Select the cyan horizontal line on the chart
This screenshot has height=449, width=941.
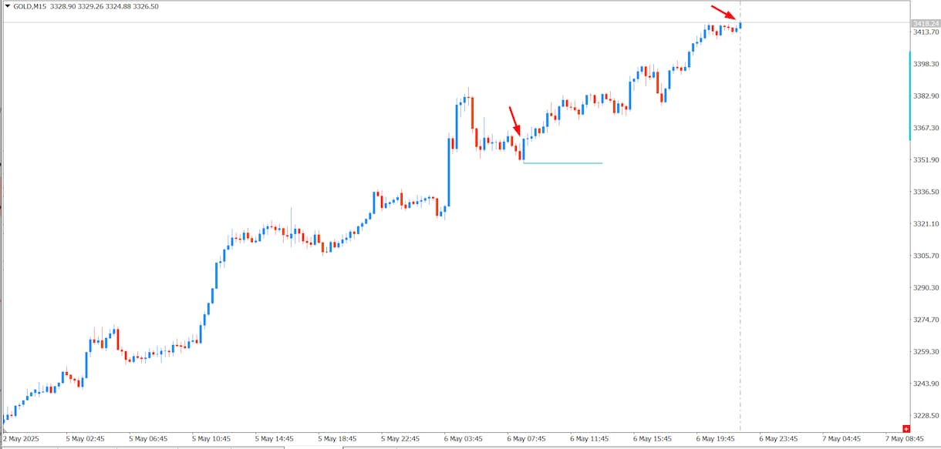562,163
